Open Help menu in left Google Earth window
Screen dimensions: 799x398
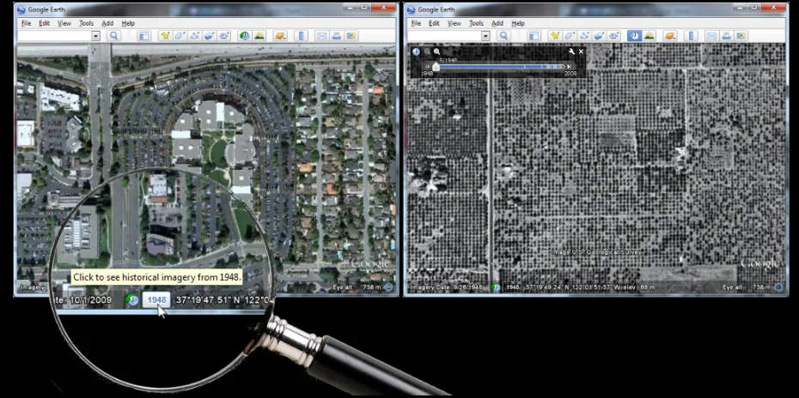coord(128,23)
